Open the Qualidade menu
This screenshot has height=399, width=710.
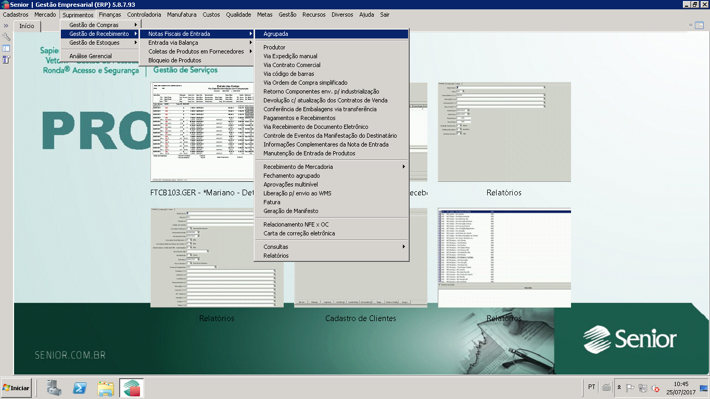click(238, 15)
